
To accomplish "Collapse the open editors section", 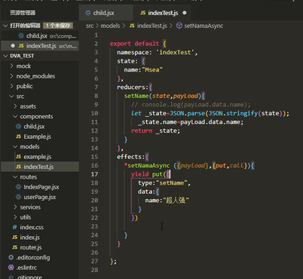I will 5,26.
